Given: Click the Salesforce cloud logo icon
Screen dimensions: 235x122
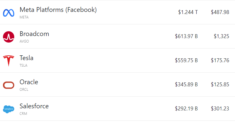Looking at the screenshot, I should 9,109.
